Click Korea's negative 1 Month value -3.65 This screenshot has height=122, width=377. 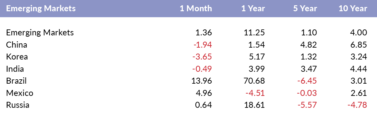coord(202,57)
